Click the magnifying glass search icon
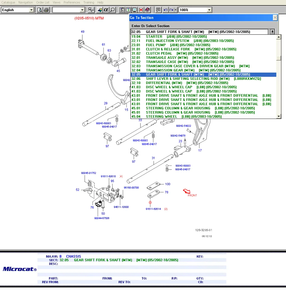 tap(113, 10)
